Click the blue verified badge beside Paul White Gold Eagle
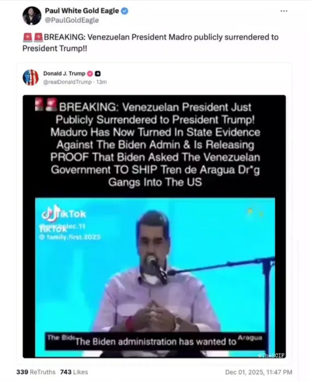The image size is (311, 381). tap(124, 11)
